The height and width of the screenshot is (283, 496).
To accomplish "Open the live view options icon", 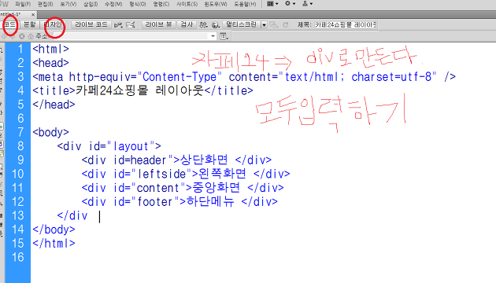I will (x=224, y=36).
